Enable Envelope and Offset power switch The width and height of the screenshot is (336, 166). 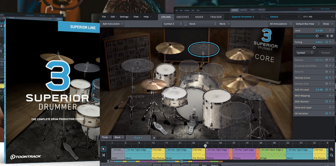click(x=327, y=66)
